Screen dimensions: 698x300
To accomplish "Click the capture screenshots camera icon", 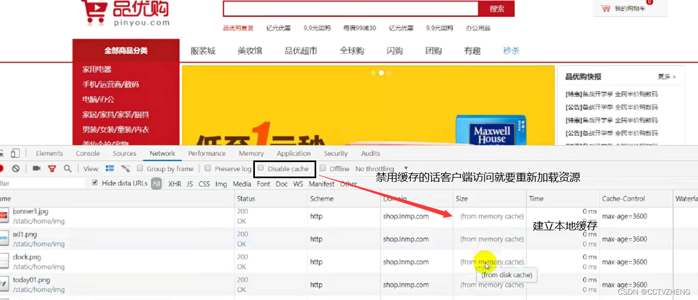I will tap(37, 169).
